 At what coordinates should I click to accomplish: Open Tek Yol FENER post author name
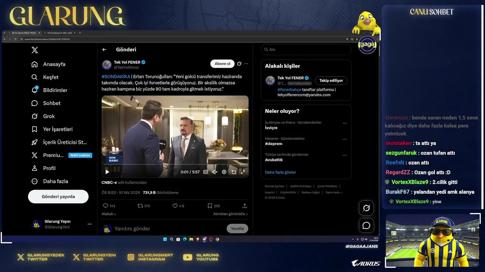(x=127, y=62)
